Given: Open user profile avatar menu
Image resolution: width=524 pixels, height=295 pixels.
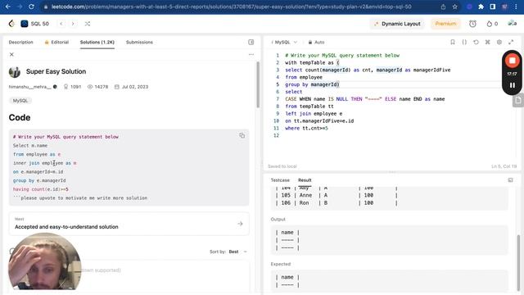Looking at the screenshot, I should (x=512, y=24).
